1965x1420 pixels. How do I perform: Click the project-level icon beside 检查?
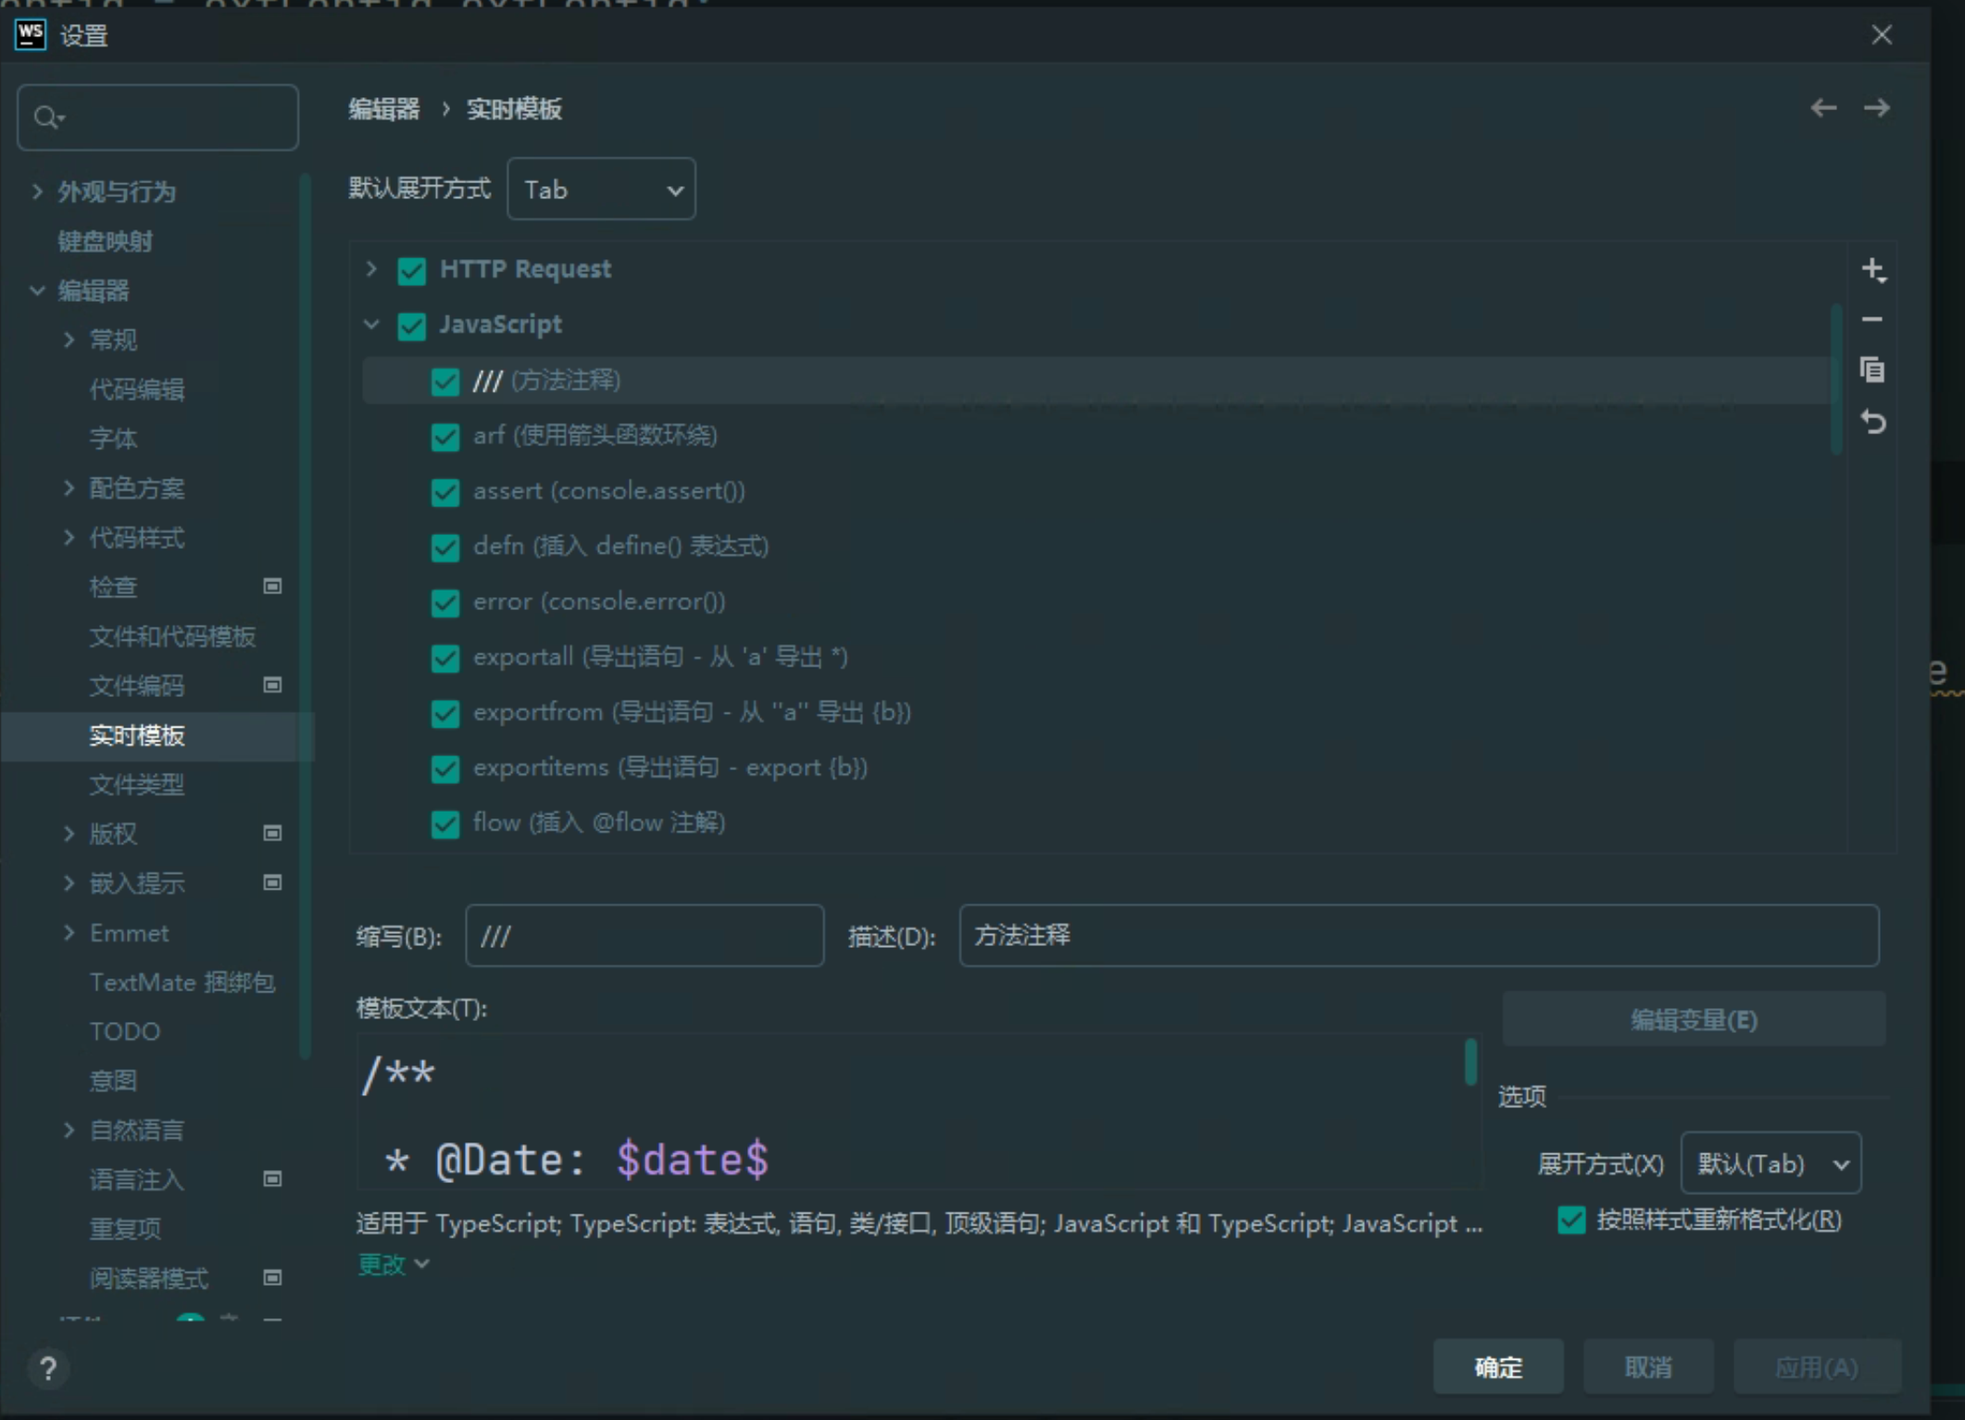coord(272,586)
